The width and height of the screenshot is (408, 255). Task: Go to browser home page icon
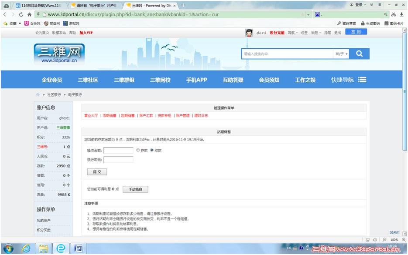29,14
